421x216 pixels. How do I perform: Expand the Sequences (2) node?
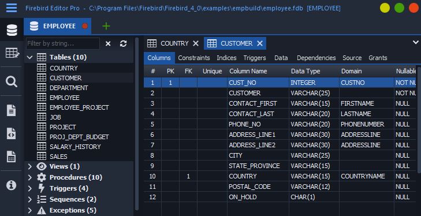point(30,199)
